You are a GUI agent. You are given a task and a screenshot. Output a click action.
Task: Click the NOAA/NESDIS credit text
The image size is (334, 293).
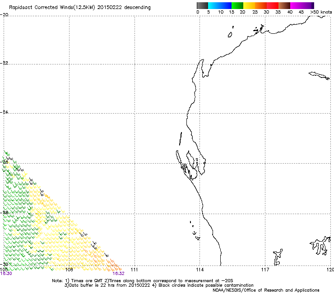coord(266,290)
